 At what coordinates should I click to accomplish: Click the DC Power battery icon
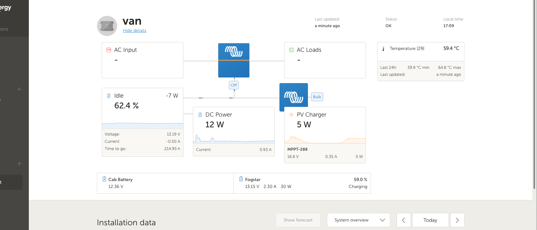click(x=200, y=115)
